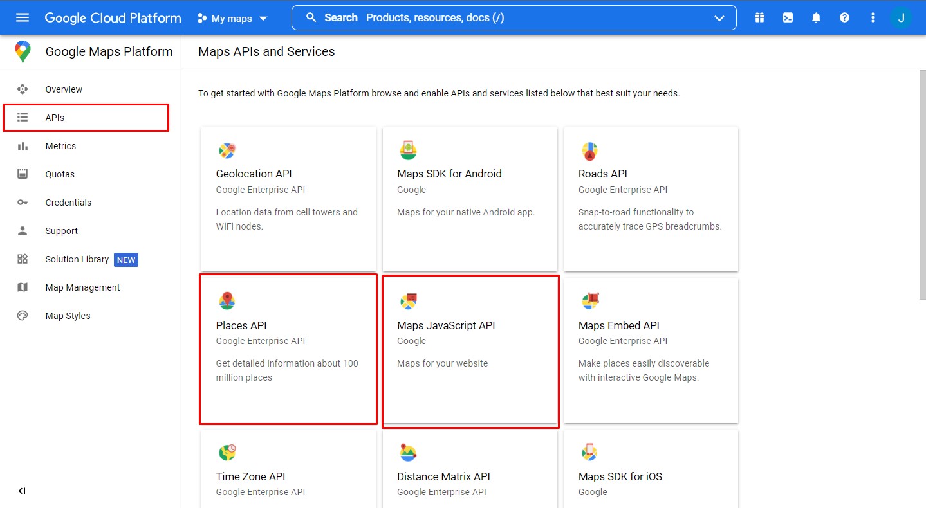Open the Maps Embed API title
926x508 pixels.
618,325
